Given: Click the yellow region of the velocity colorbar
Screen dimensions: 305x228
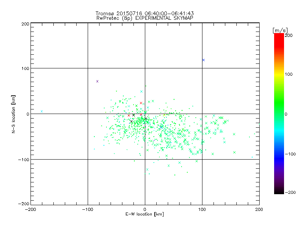Looking at the screenshot, I should 279,74.
